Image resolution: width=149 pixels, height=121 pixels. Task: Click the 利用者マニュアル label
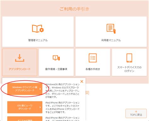111,40
